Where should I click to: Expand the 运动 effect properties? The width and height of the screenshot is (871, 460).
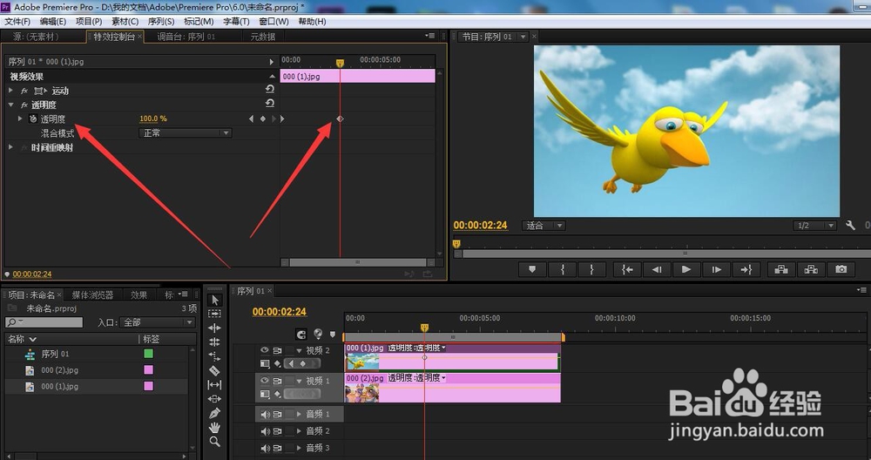click(x=10, y=90)
